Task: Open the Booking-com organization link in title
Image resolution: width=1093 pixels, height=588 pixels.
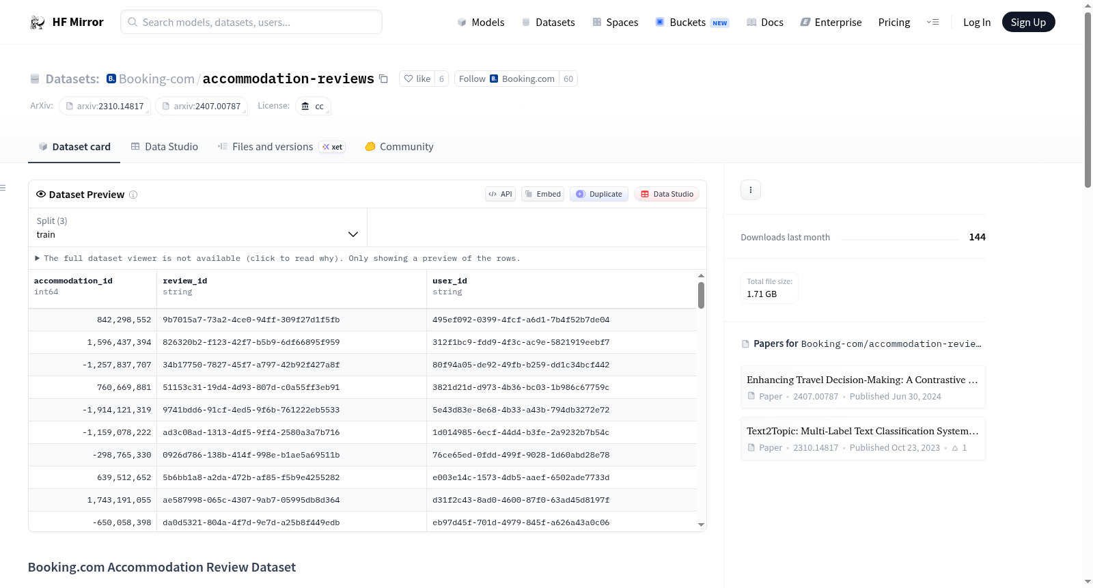Action: tap(156, 79)
